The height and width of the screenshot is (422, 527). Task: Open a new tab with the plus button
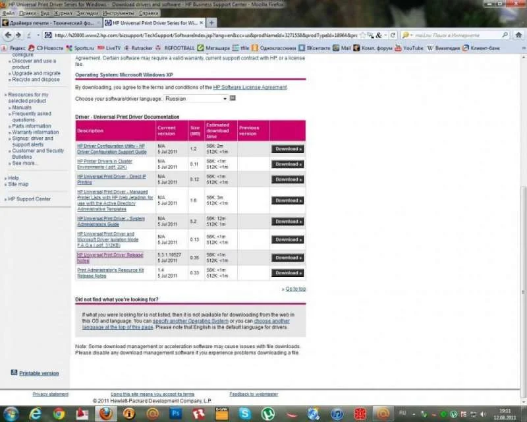point(211,23)
